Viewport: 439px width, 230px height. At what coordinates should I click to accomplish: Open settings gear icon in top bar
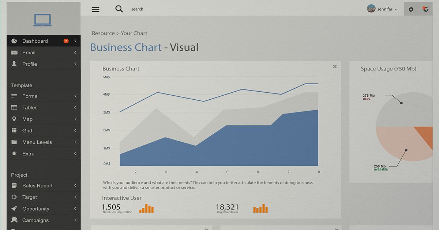tap(411, 9)
